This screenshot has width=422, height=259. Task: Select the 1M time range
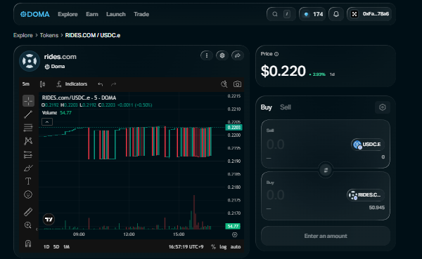point(67,246)
